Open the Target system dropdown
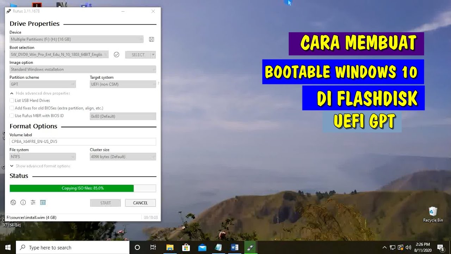The height and width of the screenshot is (254, 451). [123, 84]
